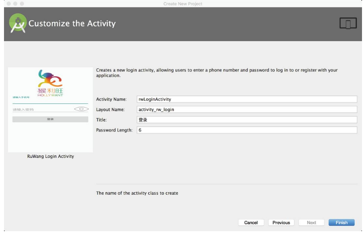Viewport: 364px width, 233px height.
Task: Click the HollyWant logo in the preview
Action: pyautogui.click(x=50, y=83)
